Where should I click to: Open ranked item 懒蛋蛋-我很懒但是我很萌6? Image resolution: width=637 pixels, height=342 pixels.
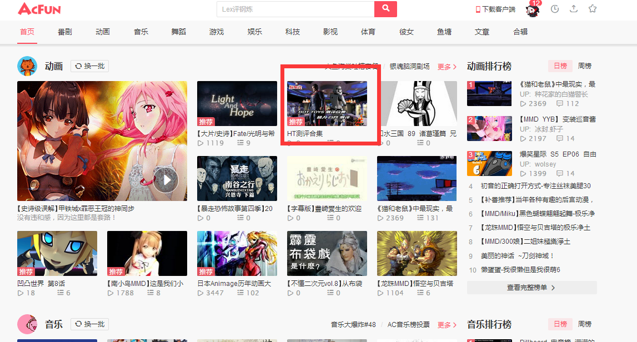click(x=520, y=270)
